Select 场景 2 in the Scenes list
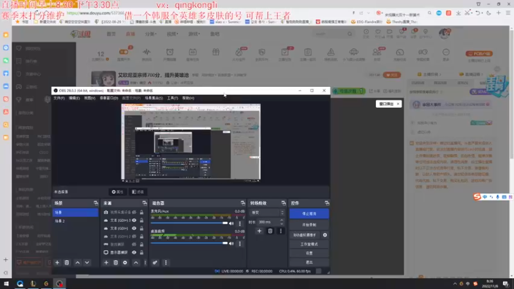514x289 pixels. click(x=75, y=221)
